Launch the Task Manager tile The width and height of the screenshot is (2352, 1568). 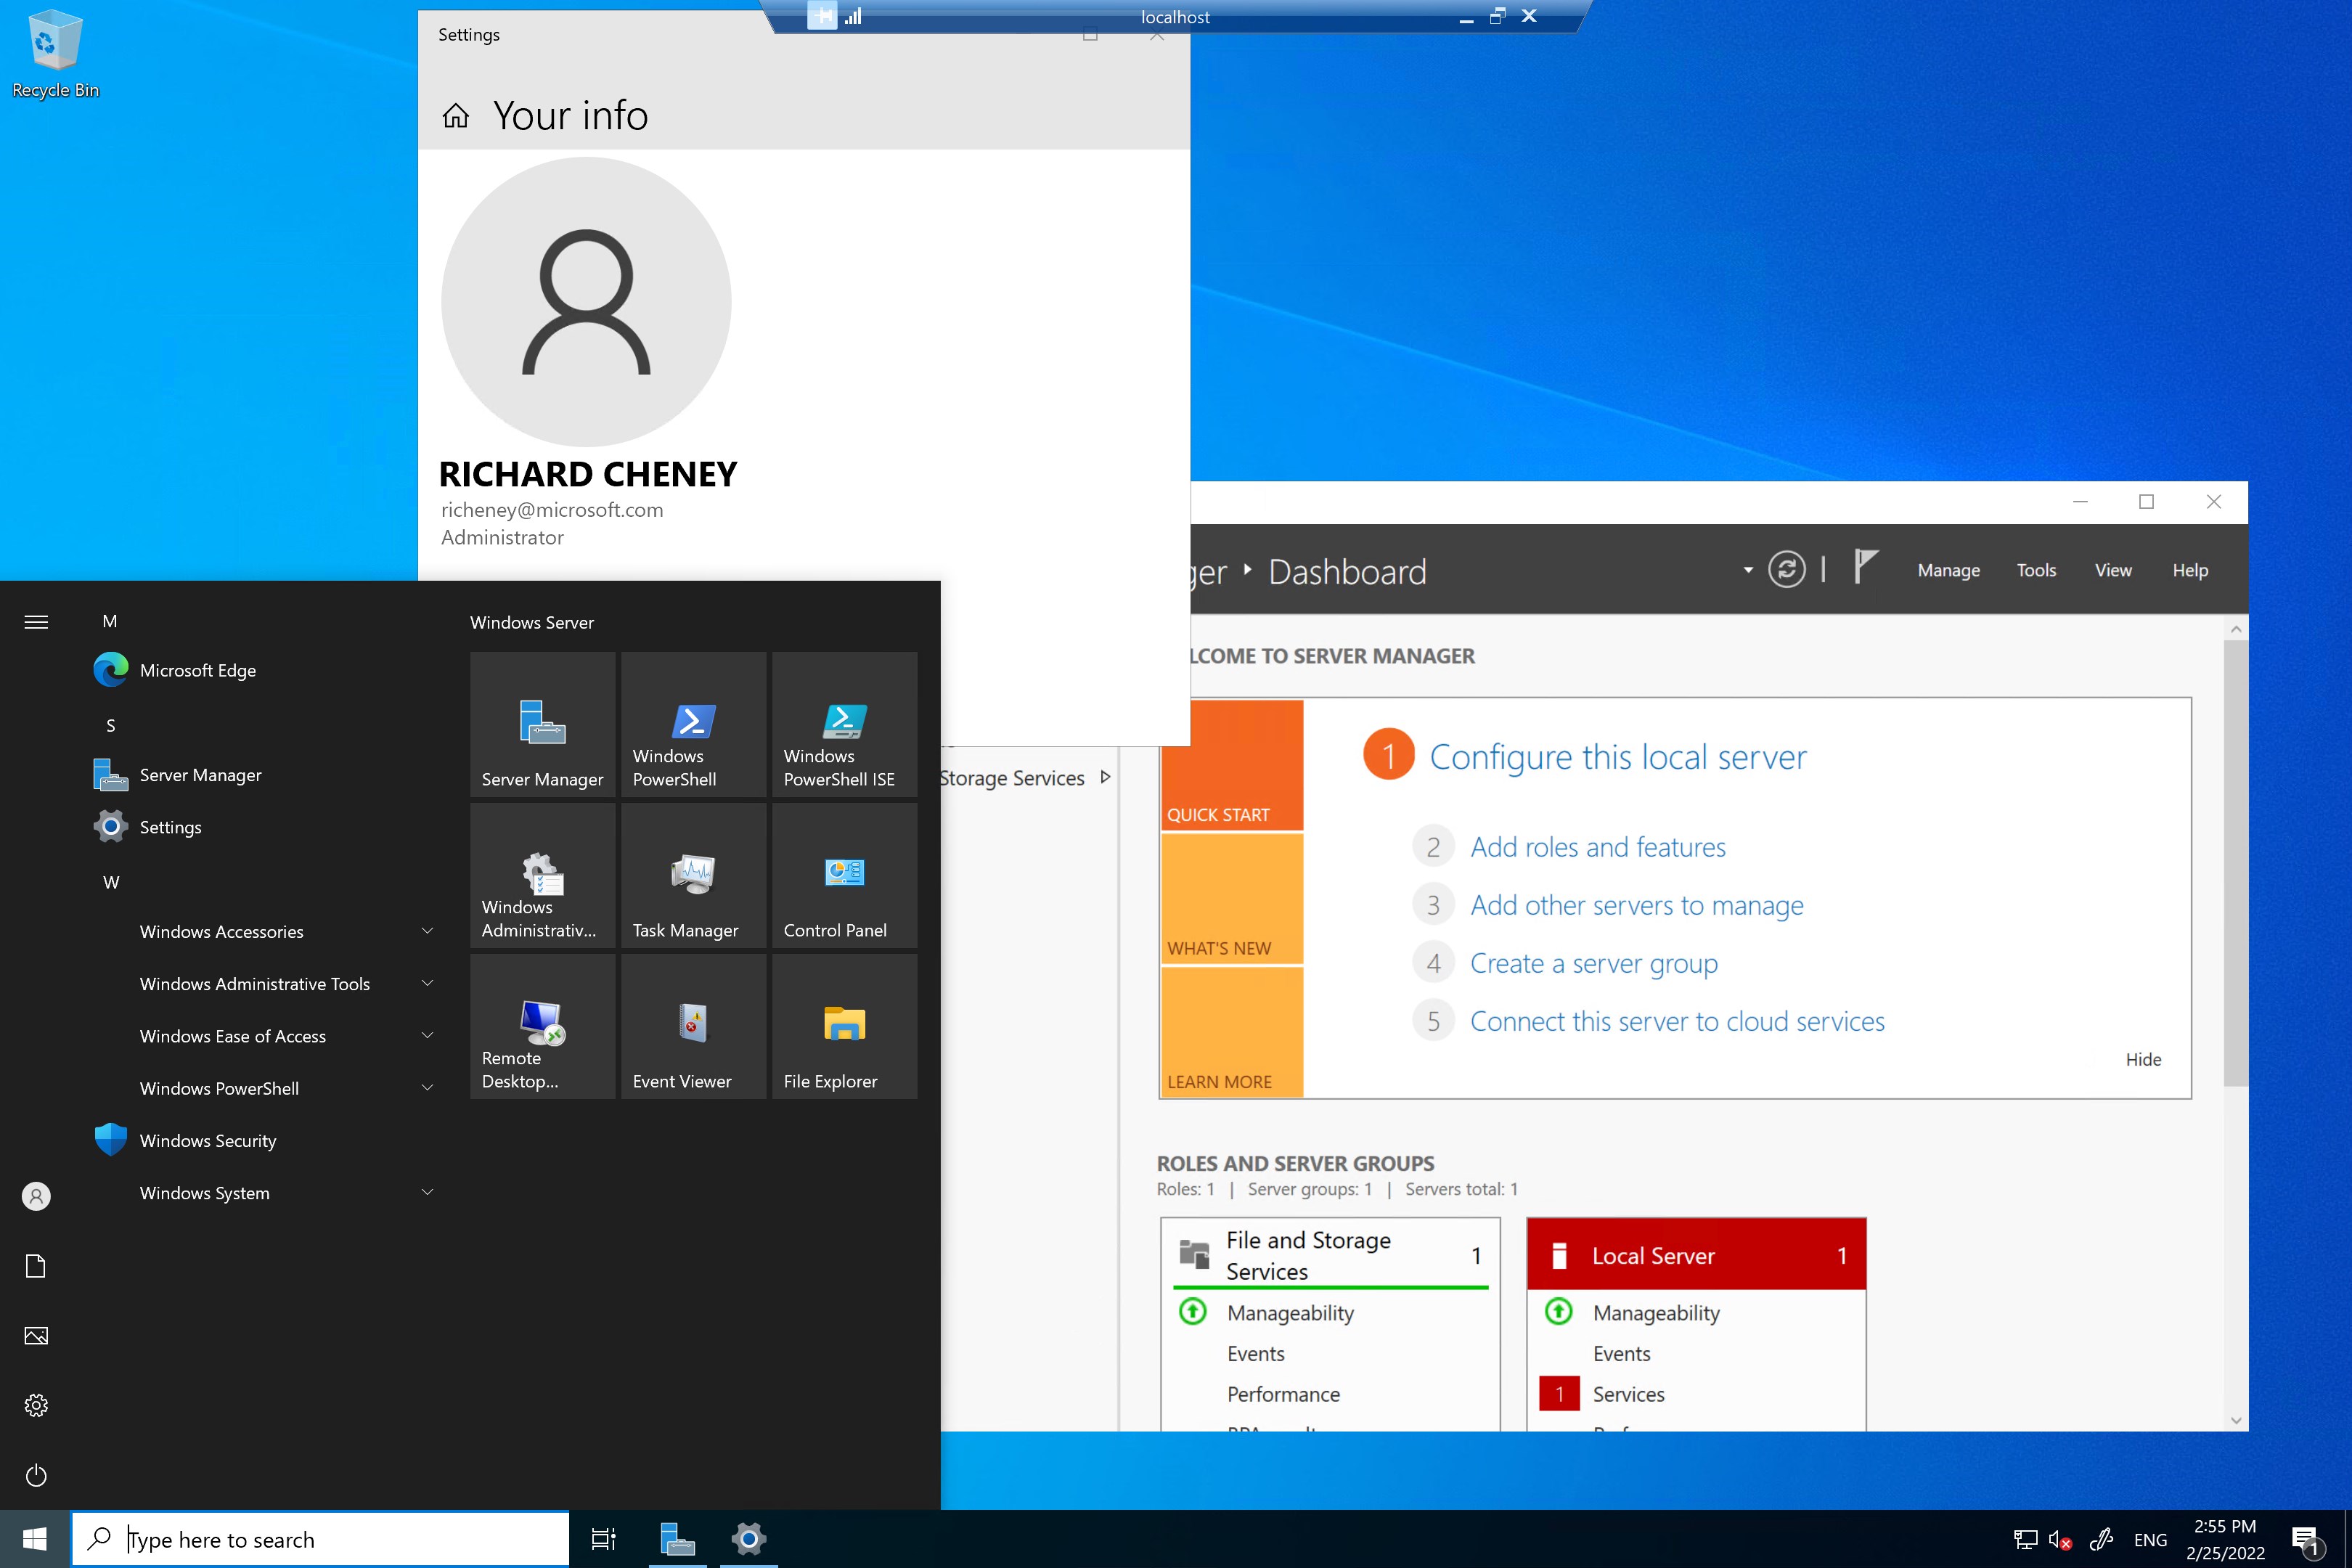pos(693,875)
